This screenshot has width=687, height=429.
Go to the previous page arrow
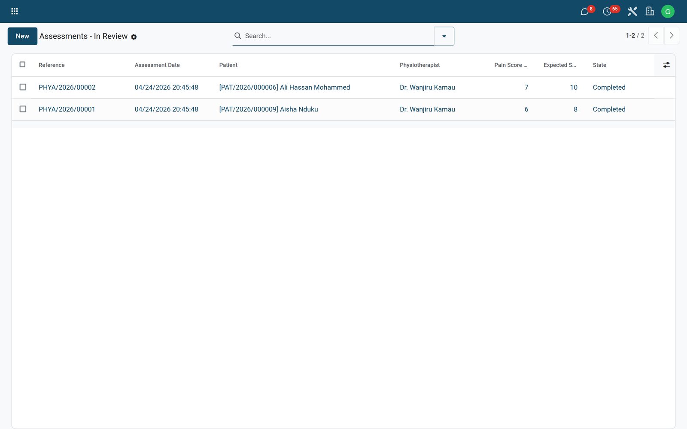tap(656, 36)
